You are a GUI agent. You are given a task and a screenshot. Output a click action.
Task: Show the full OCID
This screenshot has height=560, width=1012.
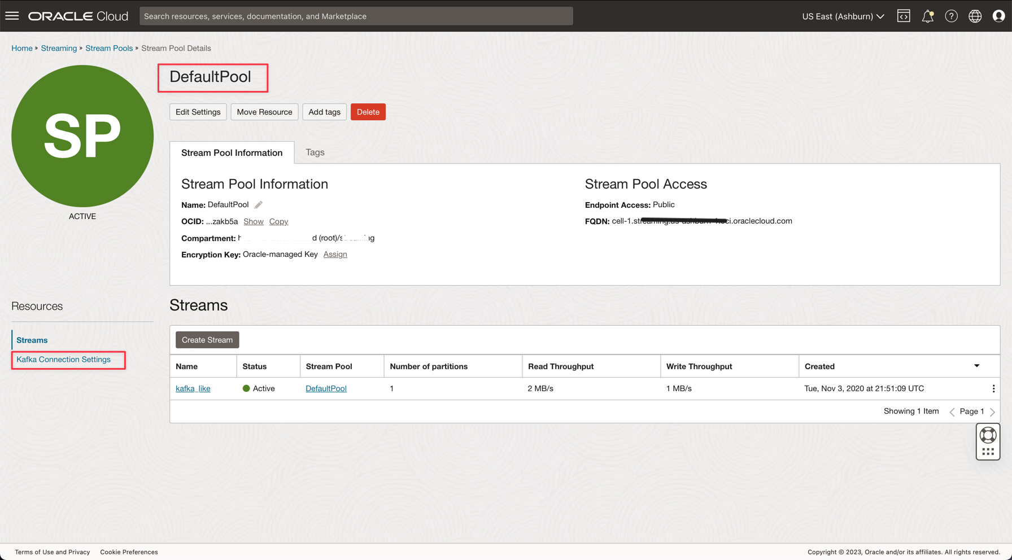click(254, 221)
